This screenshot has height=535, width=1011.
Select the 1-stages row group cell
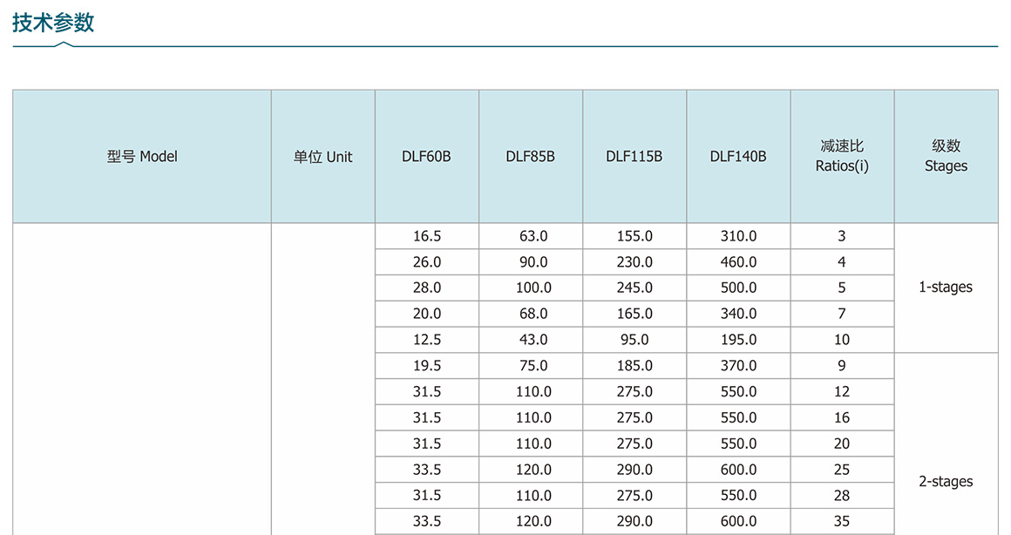tap(946, 288)
